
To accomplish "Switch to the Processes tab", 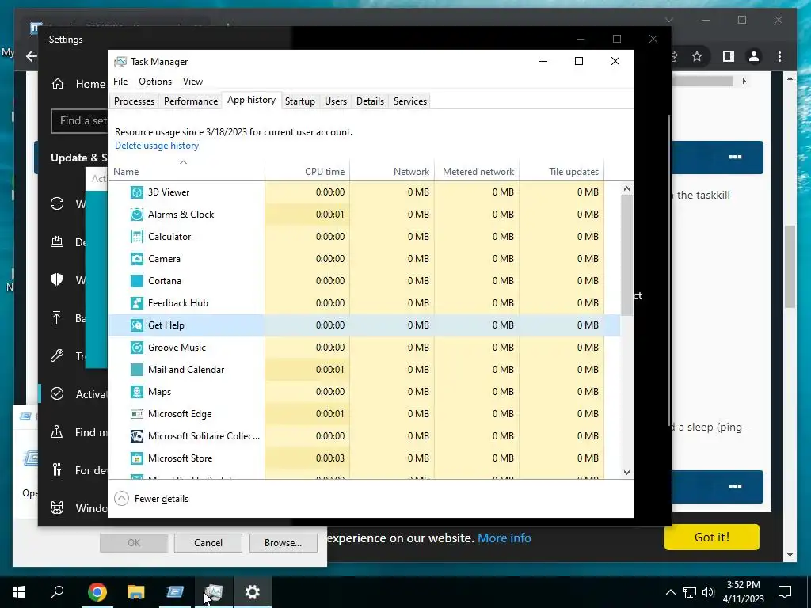I will 134,101.
